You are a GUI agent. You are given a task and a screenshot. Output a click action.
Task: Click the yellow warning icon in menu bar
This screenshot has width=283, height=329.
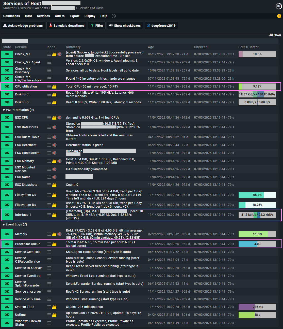[279, 16]
